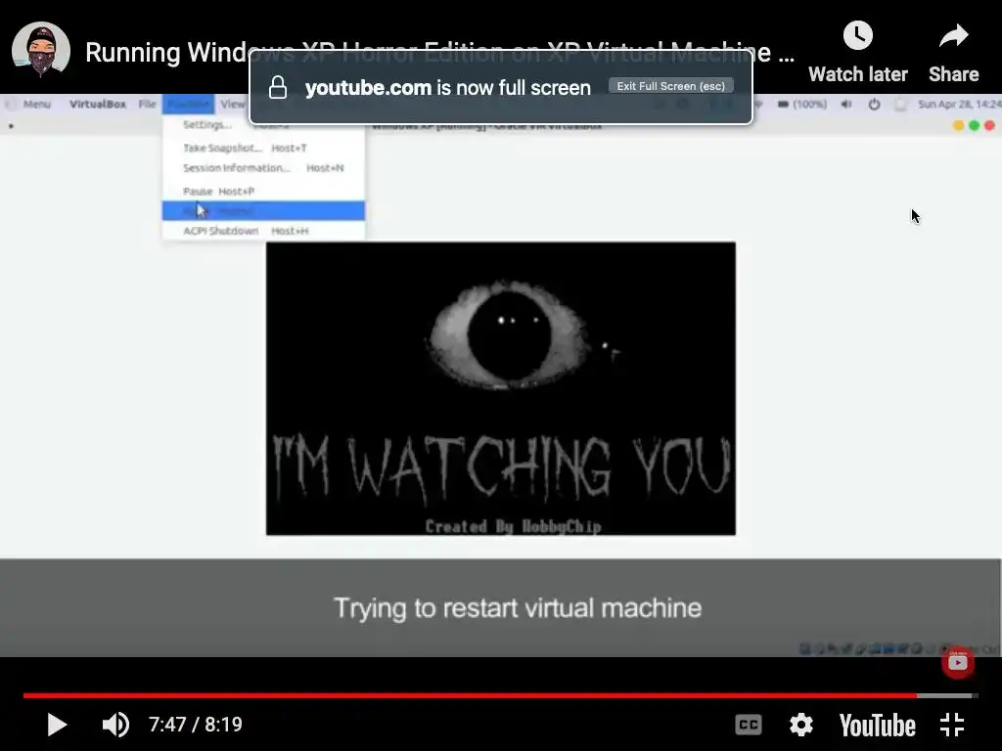Click File in the video's menu bar
Viewport: 1002px width, 751px height.
click(x=147, y=104)
